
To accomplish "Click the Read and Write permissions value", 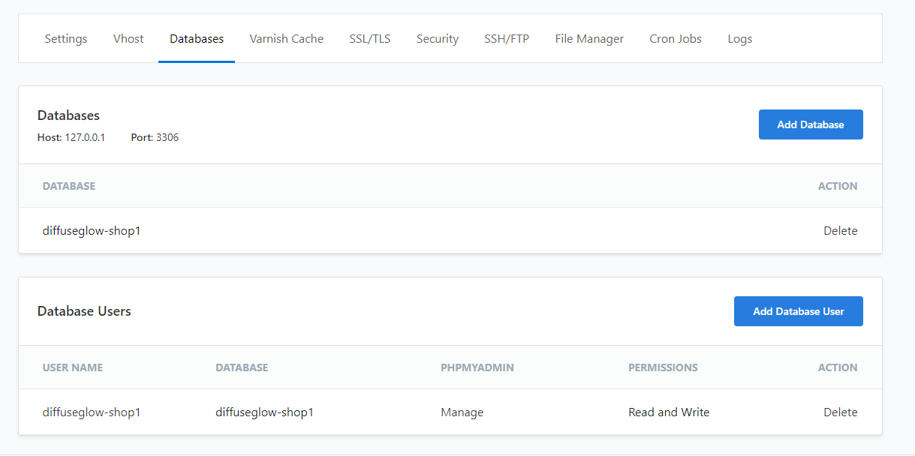I will 669,412.
